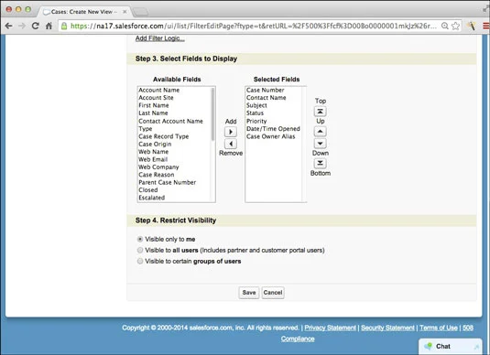Select Web Email field
The width and height of the screenshot is (490, 355).
153,159
